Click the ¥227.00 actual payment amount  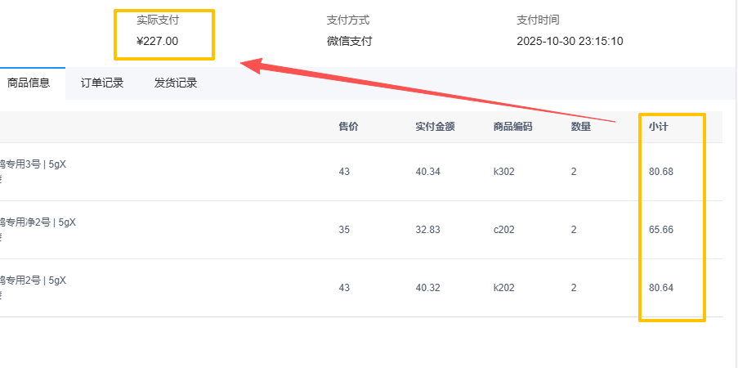[158, 41]
